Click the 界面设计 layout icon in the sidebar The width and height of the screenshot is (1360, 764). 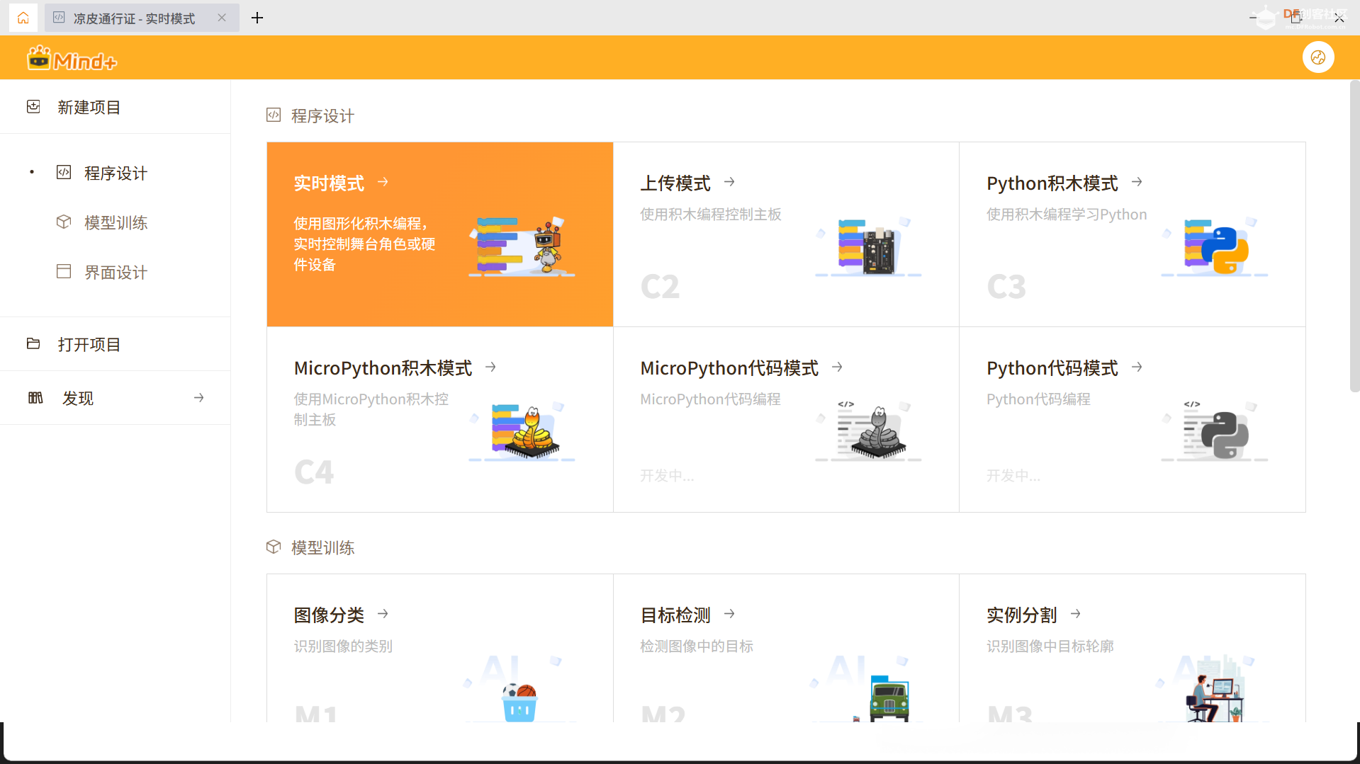(63, 271)
